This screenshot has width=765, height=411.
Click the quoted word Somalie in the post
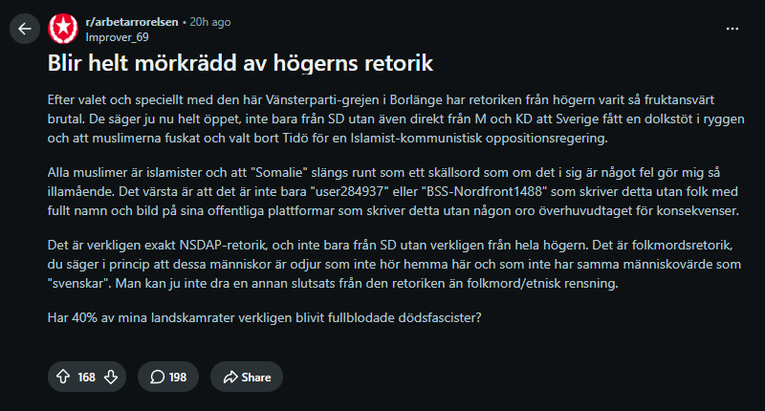point(280,173)
